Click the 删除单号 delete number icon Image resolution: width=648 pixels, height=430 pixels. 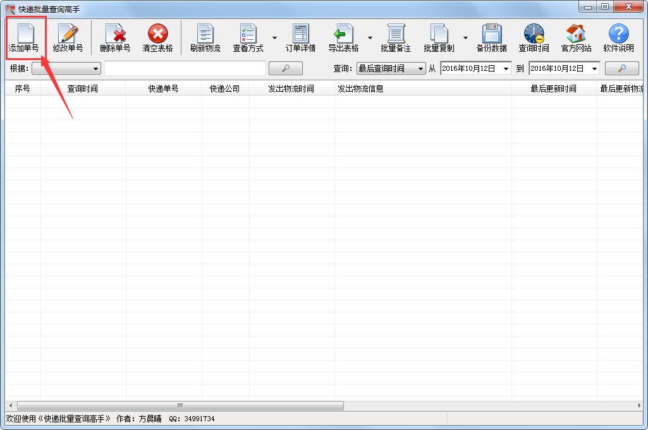tap(115, 37)
